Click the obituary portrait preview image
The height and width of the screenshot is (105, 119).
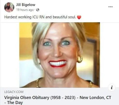(60, 55)
